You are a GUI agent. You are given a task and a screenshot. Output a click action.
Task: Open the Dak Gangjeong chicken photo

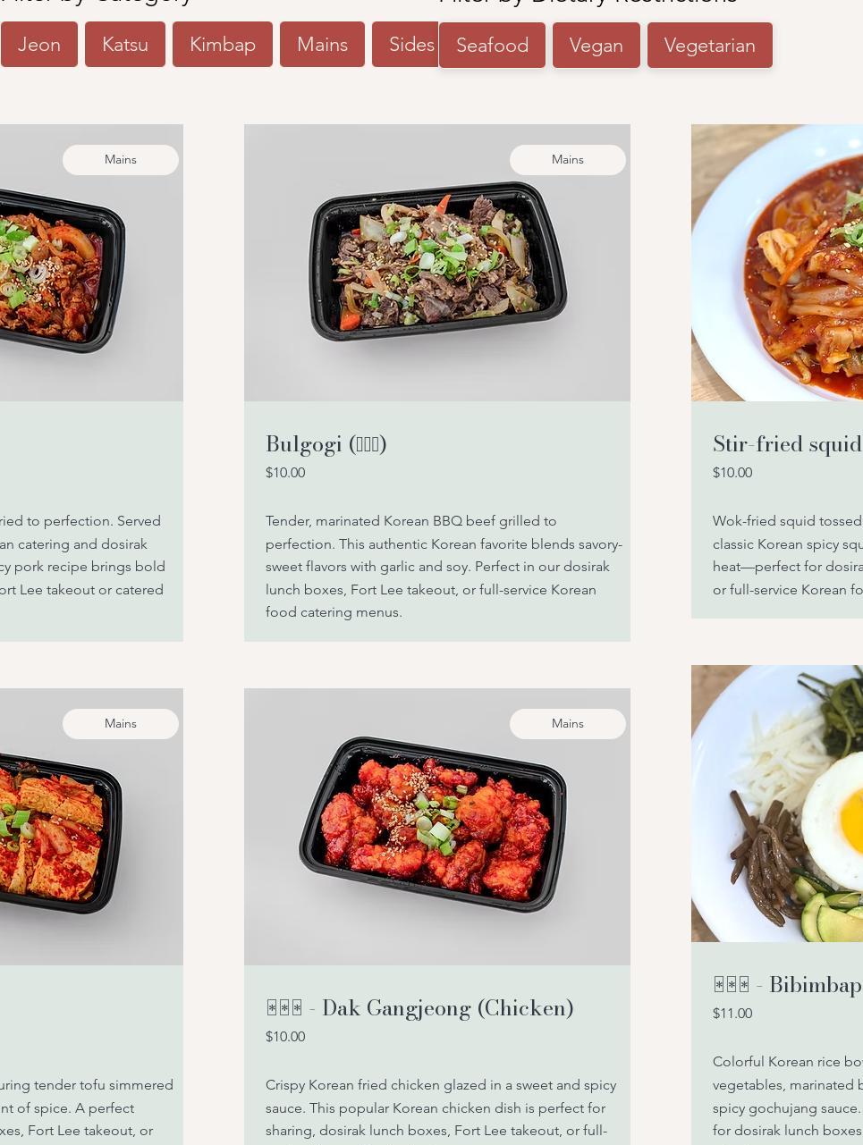pos(437,827)
